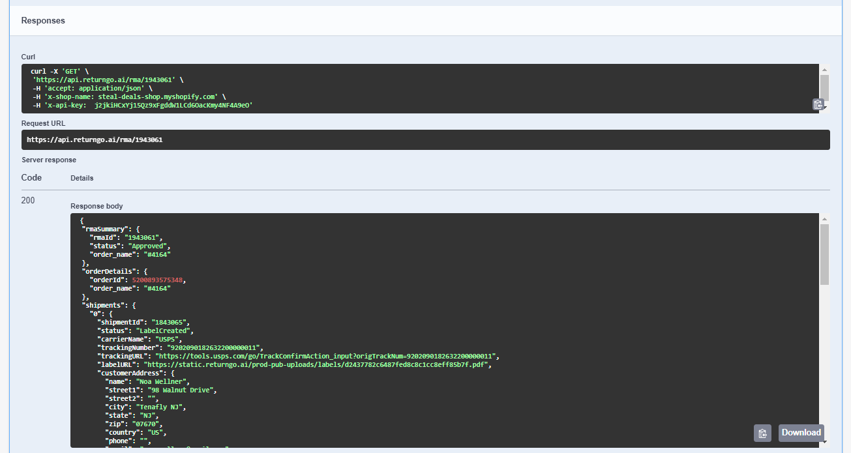
Task: Select the orderId value 5200893575348
Action: (158, 279)
